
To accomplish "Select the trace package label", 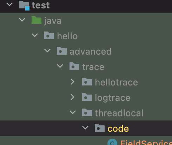I will 93,67.
